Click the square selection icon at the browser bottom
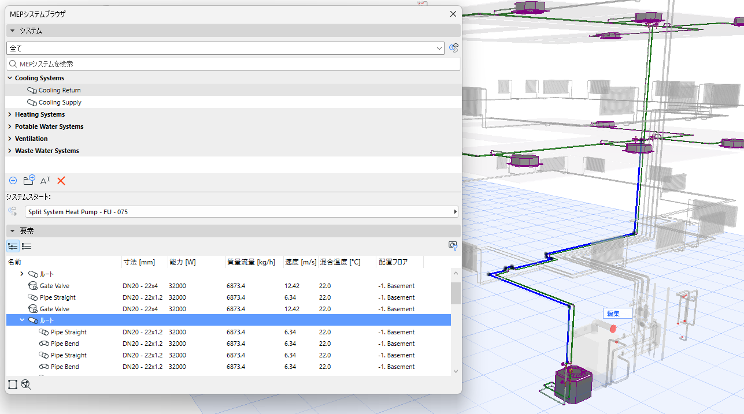 coord(13,384)
